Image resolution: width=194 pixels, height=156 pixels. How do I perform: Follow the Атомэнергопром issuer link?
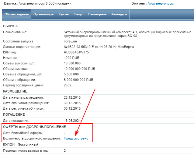[160, 4]
